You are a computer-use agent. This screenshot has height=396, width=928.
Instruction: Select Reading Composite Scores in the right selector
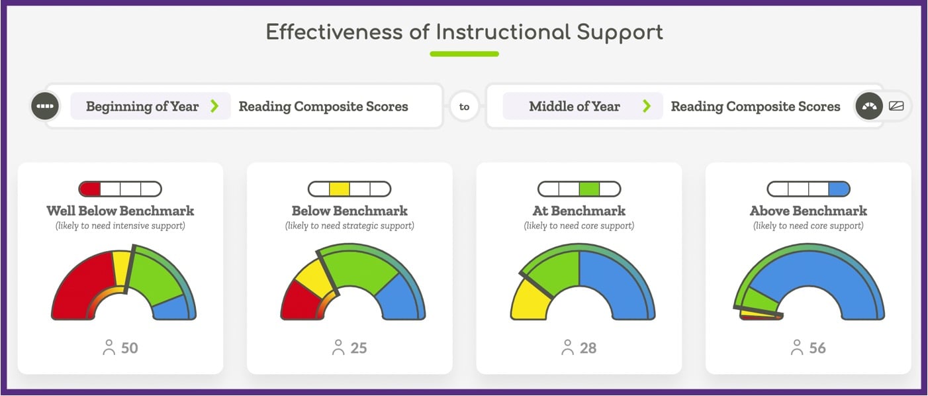coord(755,106)
